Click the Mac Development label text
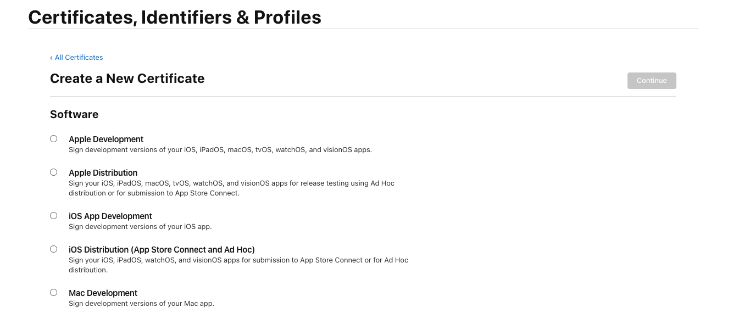This screenshot has height=313, width=750. click(103, 293)
